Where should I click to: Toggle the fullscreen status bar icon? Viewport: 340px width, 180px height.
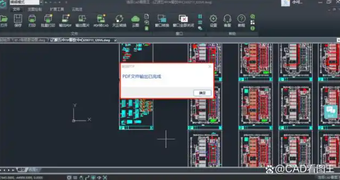point(105,178)
